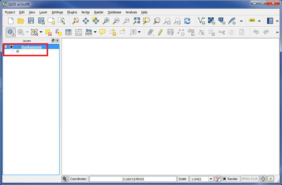
Task: Deselect features from all layers
Action: coord(48,32)
